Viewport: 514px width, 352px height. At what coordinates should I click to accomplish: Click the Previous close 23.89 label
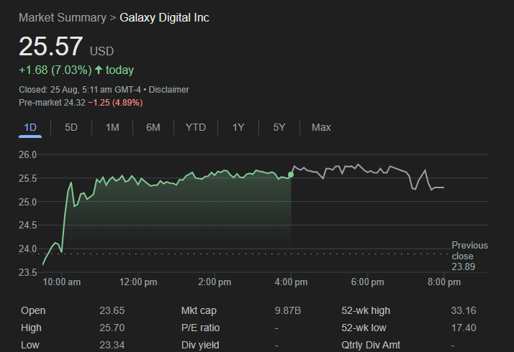(x=469, y=256)
